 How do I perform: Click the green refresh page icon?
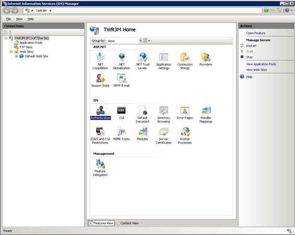click(x=266, y=10)
